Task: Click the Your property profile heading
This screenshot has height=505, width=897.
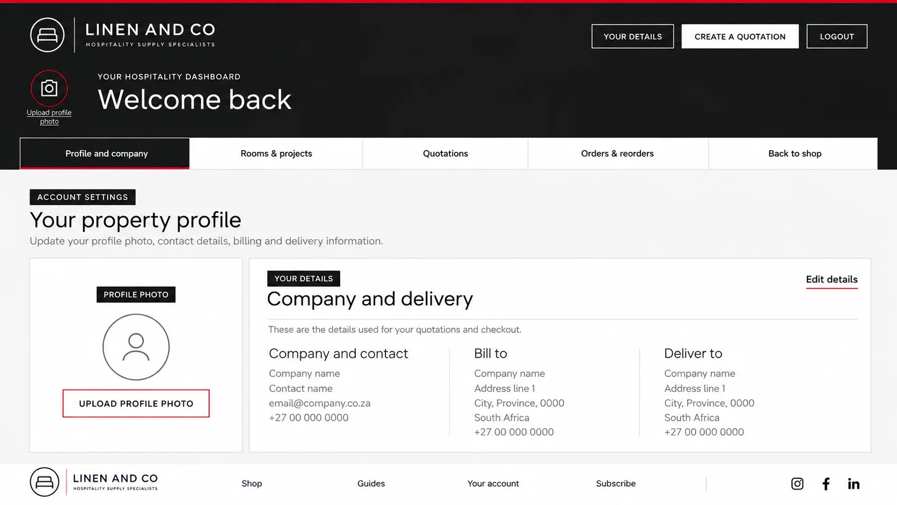Action: (x=136, y=220)
